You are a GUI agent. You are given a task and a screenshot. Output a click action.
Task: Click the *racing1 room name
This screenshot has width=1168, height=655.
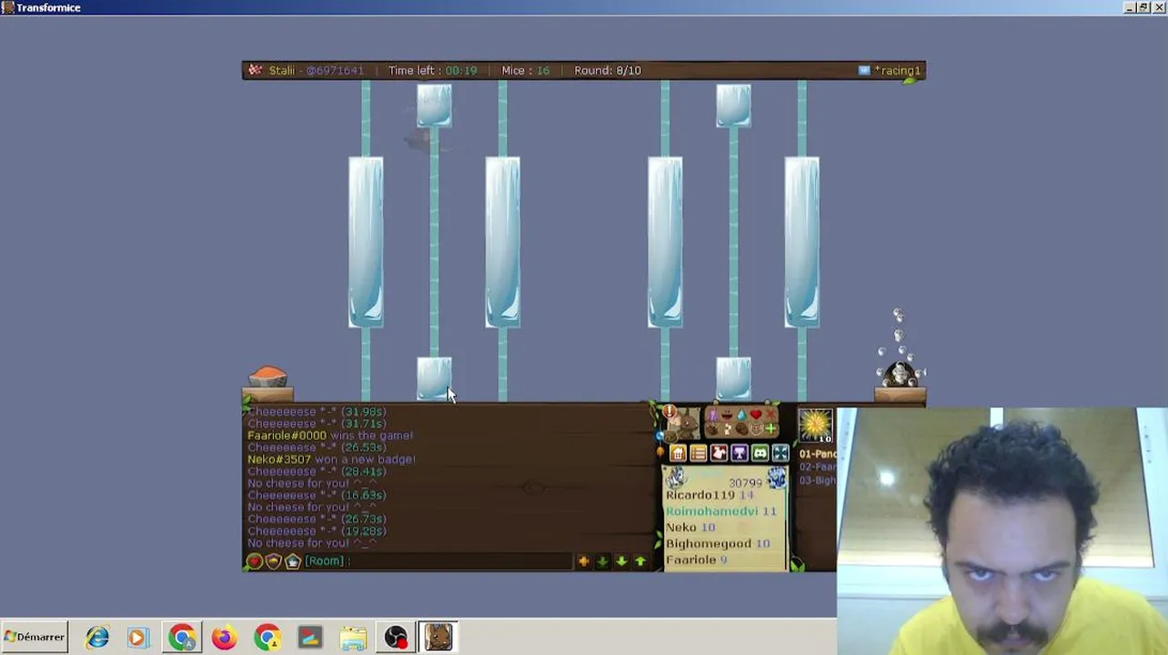(898, 70)
